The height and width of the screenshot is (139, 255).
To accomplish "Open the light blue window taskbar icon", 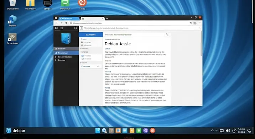I will coord(125,130).
